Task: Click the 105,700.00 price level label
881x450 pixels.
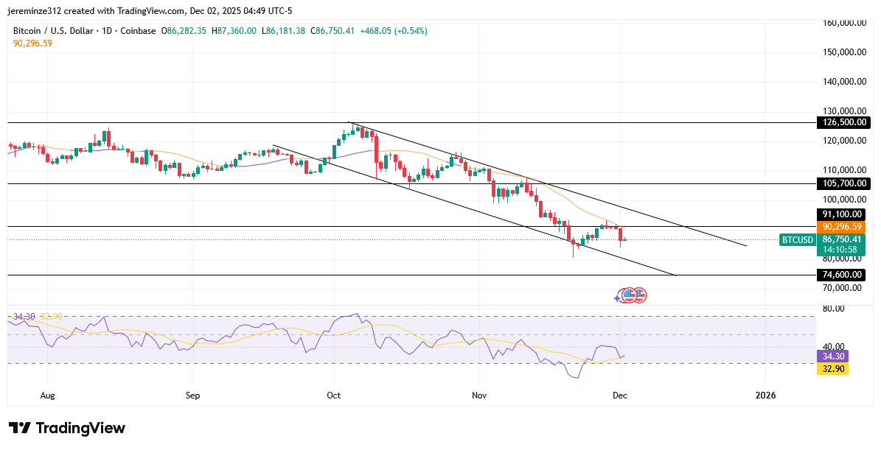Action: [x=843, y=183]
